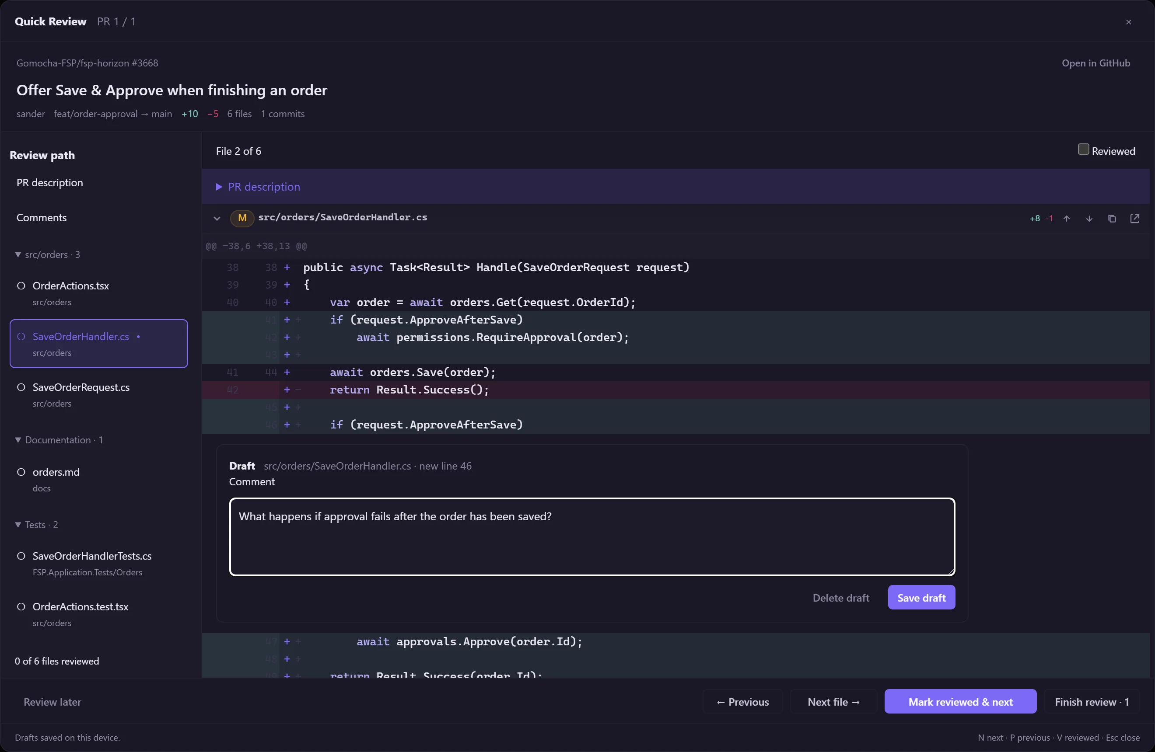Toggle the status circle for SaveOrderHandler.cs
This screenshot has height=752, width=1155.
(x=21, y=336)
